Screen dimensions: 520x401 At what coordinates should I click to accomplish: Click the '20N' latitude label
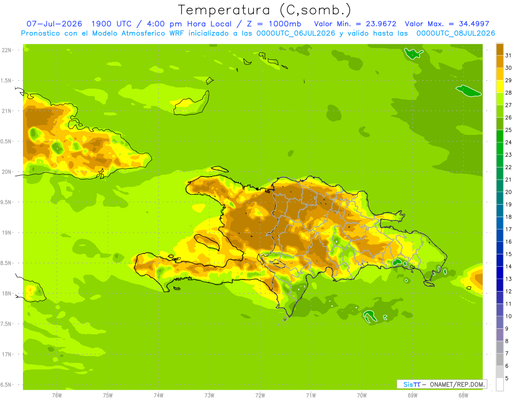pos(7,172)
